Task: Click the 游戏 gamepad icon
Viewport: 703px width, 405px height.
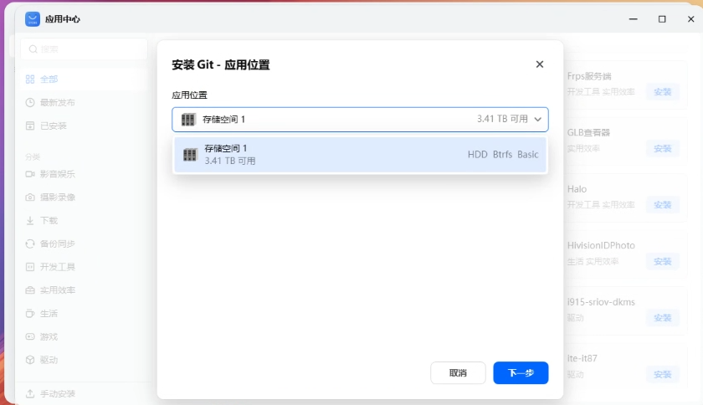Action: [x=30, y=337]
